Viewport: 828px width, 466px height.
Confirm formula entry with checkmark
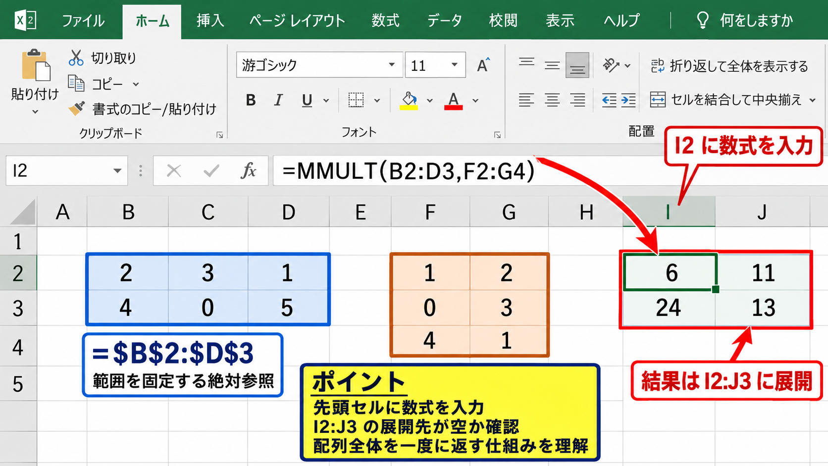[x=211, y=171]
